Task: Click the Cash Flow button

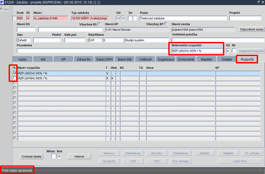Action: tap(240, 161)
